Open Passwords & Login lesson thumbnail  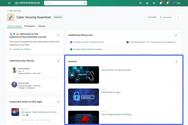(83, 97)
